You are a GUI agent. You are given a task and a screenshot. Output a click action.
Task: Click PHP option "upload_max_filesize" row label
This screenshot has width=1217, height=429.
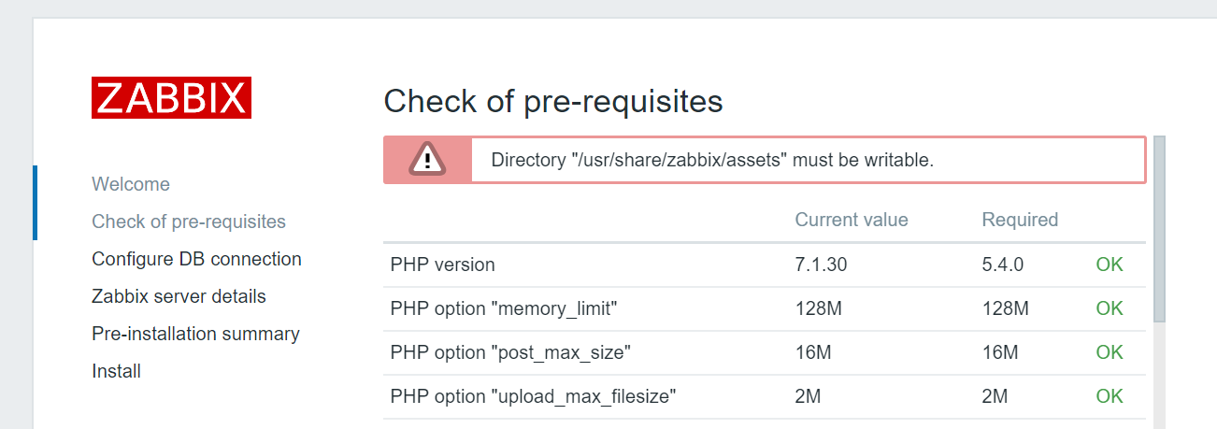click(533, 396)
